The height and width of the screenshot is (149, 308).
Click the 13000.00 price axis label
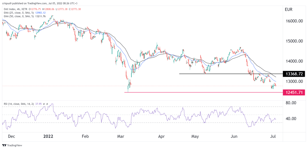click(295, 81)
